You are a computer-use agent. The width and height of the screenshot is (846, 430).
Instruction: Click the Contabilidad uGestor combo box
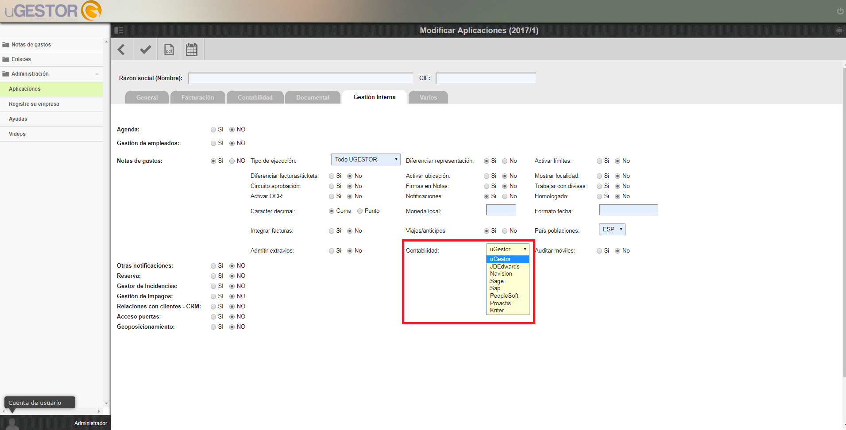pos(508,249)
